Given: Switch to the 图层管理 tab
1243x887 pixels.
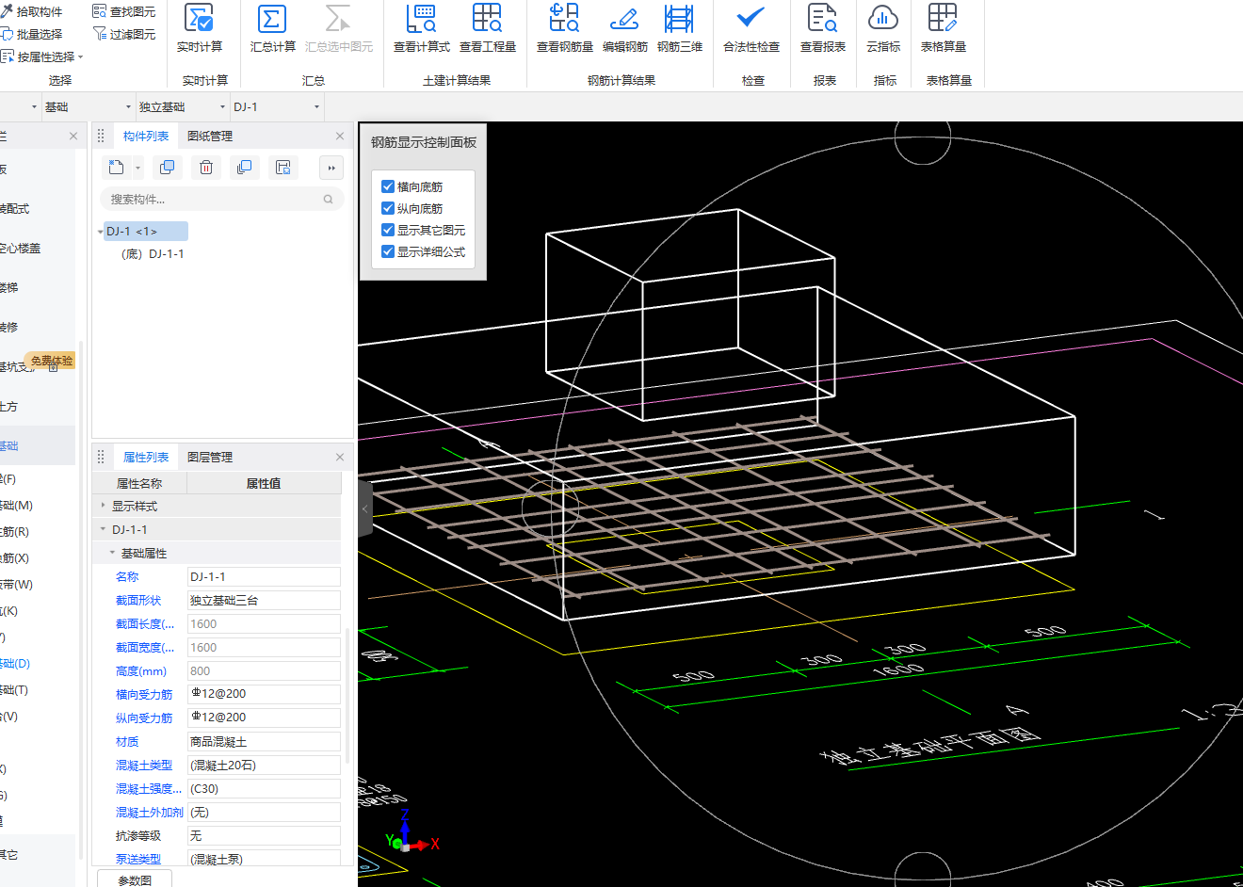Looking at the screenshot, I should pyautogui.click(x=209, y=458).
